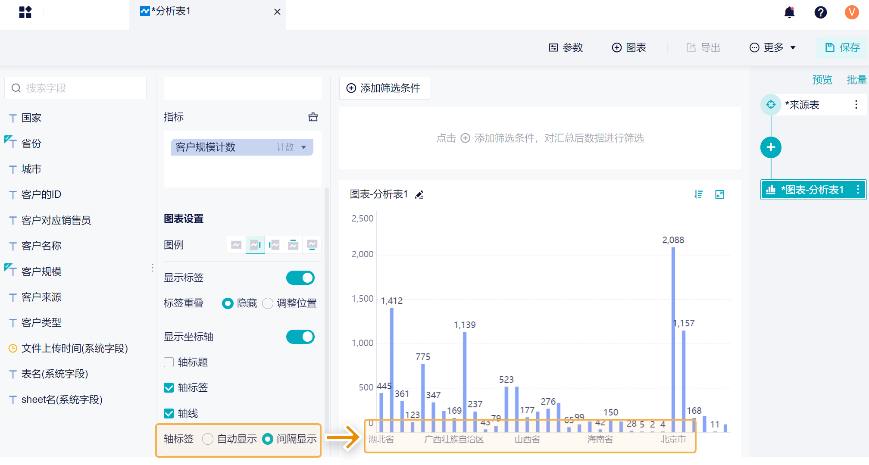Select the 客户规模 field

(41, 272)
